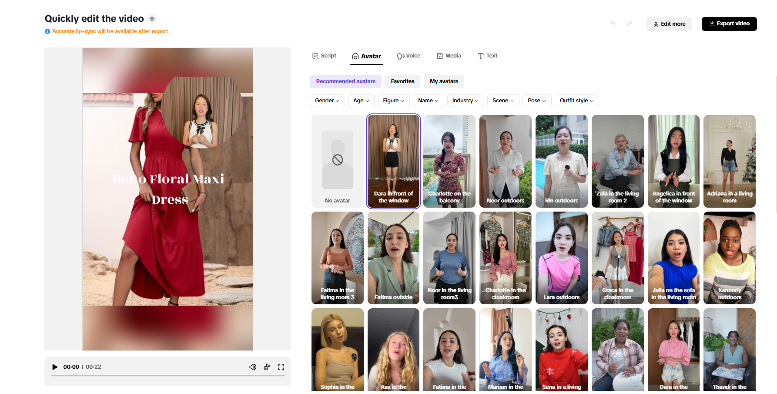Show the Favorites avatars list
Screen dimensions: 777x394
[x=402, y=81]
